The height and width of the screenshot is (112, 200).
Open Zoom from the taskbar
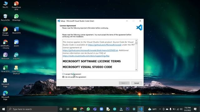pyautogui.click(x=101, y=109)
